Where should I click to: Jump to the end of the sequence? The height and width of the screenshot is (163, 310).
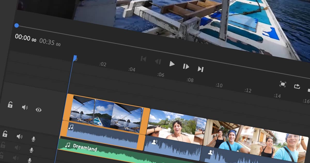(200, 69)
